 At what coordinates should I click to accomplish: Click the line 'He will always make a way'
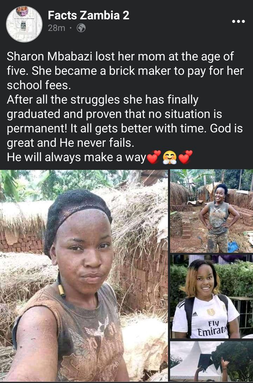76,157
